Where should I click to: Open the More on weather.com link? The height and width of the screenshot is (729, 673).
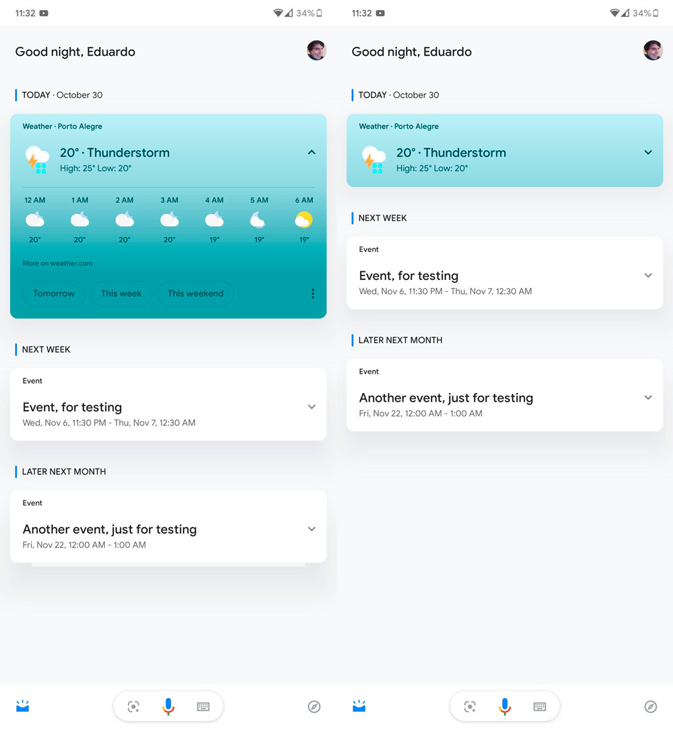point(57,263)
